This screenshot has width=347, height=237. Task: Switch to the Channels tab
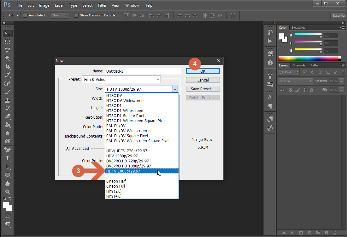(299, 65)
